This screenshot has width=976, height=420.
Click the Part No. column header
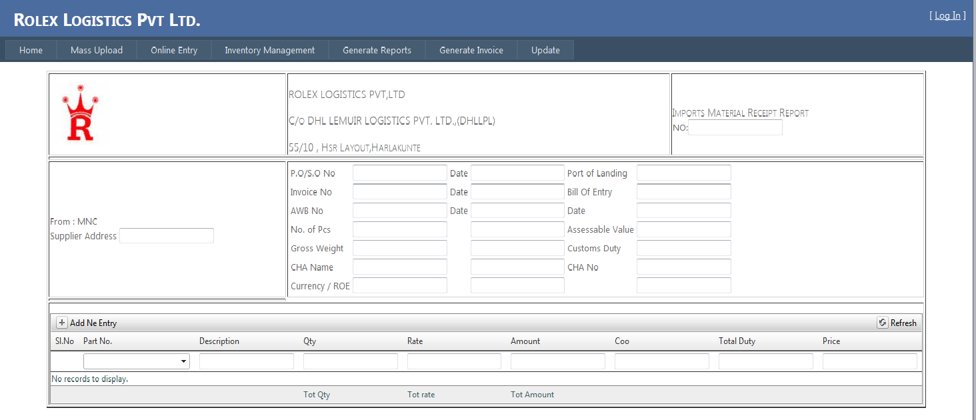click(97, 341)
